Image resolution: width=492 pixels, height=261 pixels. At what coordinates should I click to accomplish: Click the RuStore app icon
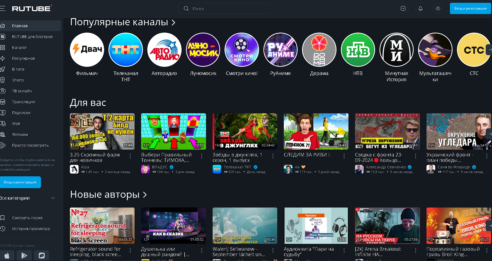[42, 256]
